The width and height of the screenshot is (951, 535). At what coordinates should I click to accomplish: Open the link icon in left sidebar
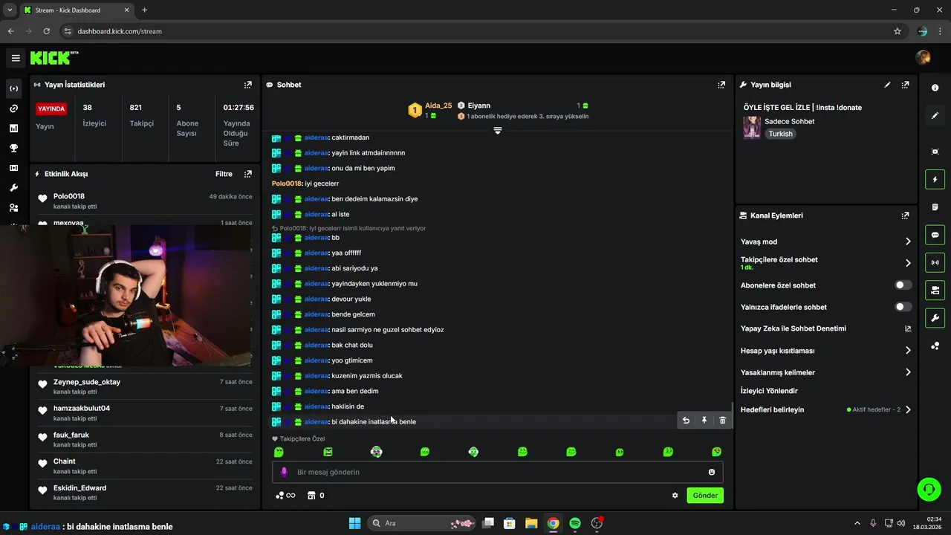tap(13, 108)
